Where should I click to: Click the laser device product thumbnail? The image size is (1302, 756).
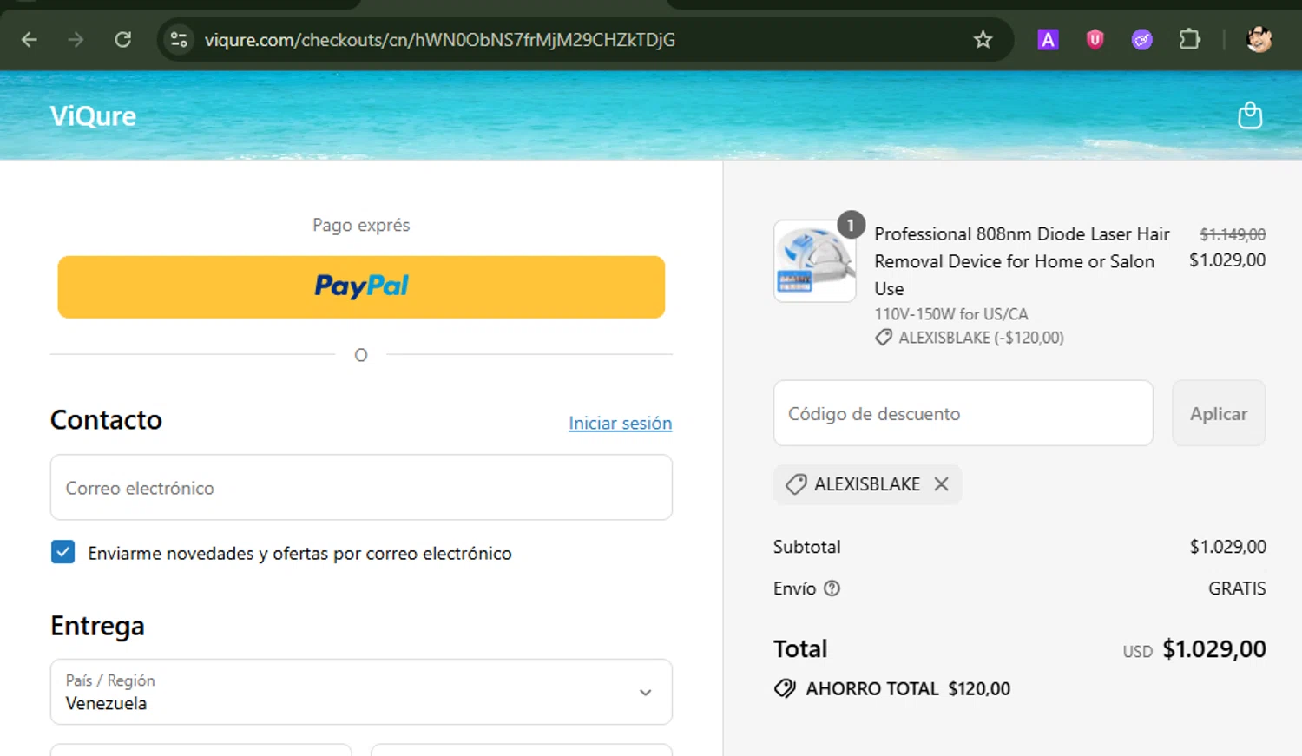click(815, 261)
